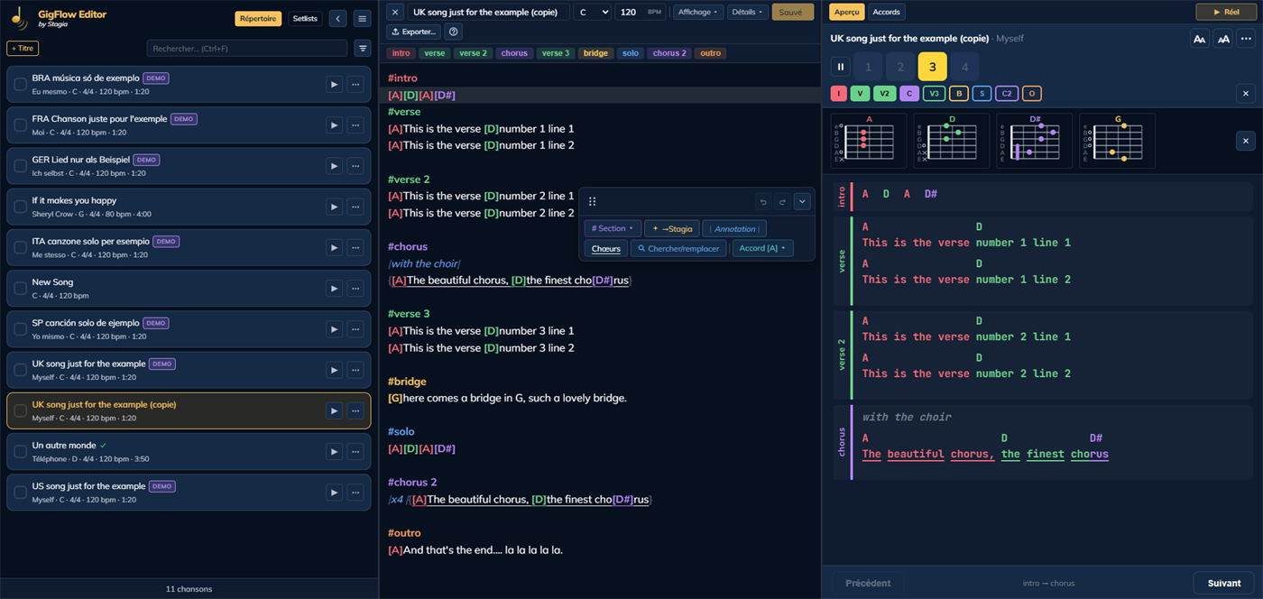Open the 'Accord [A]' dropdown
This screenshot has width=1263, height=599.
point(762,248)
